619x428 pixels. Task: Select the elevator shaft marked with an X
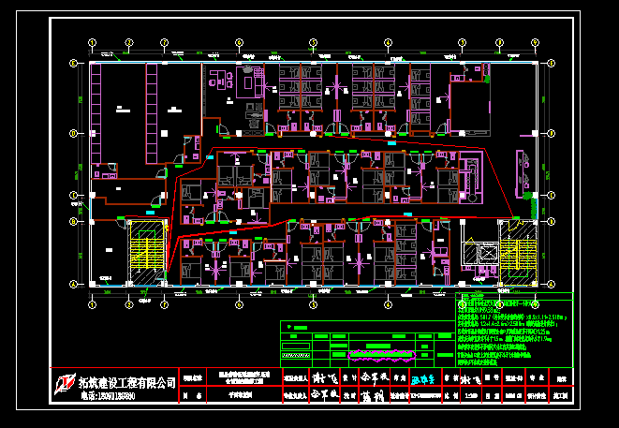489,253
